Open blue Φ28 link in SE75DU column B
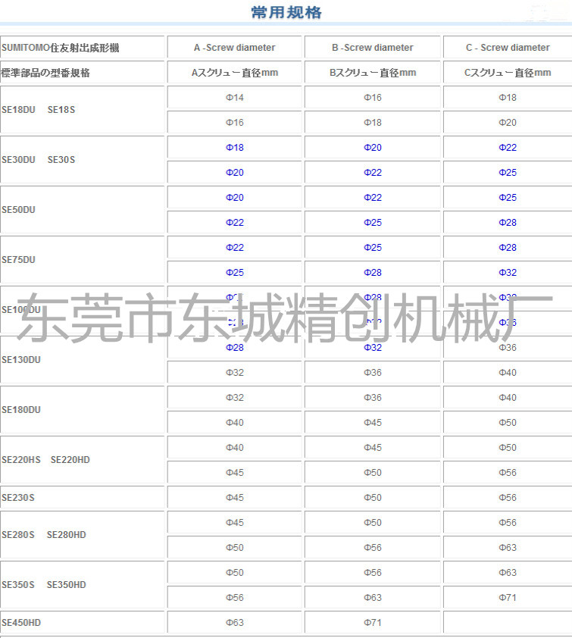 [373, 273]
